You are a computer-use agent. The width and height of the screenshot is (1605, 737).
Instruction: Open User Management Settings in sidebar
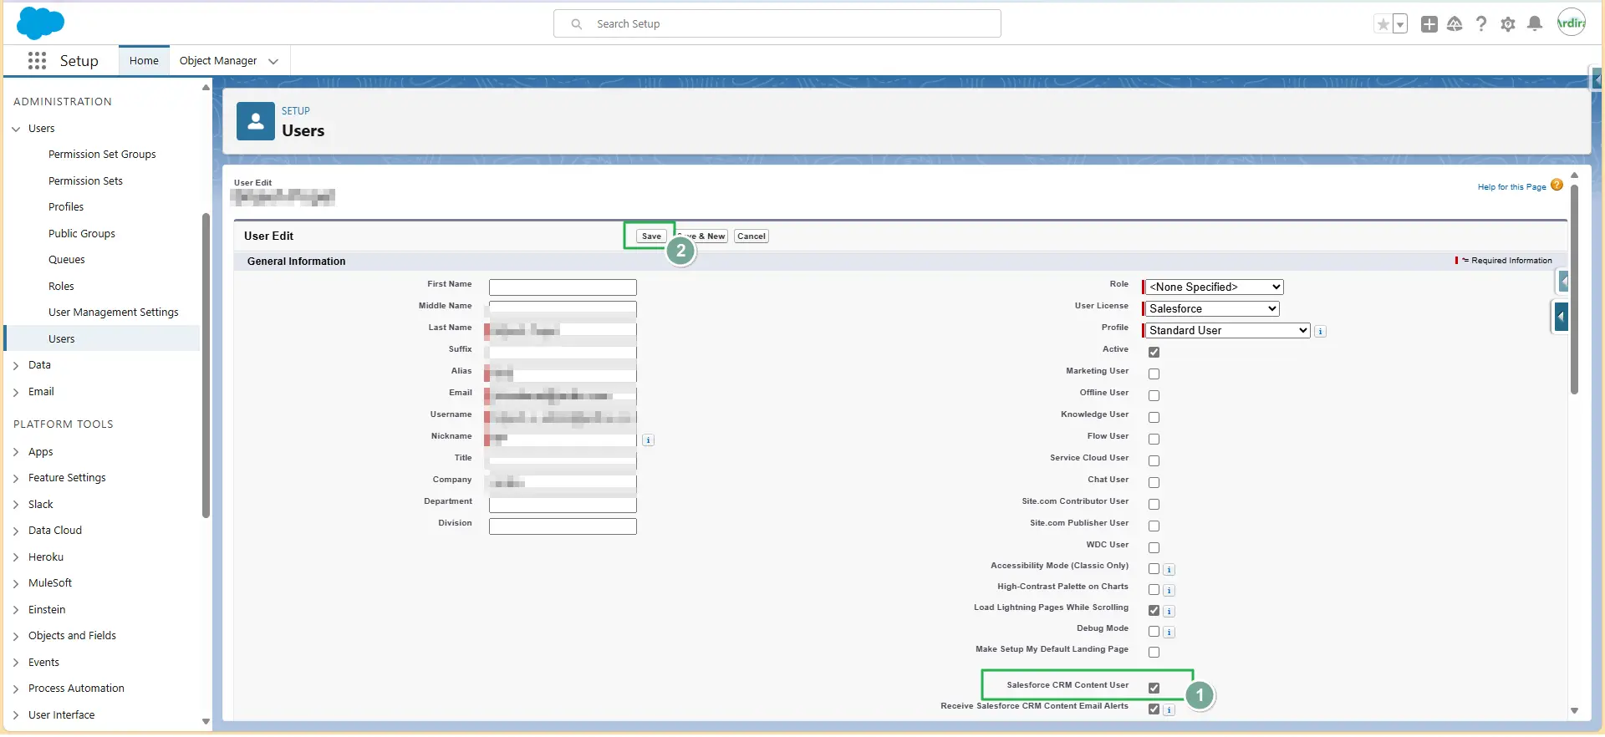[114, 313]
